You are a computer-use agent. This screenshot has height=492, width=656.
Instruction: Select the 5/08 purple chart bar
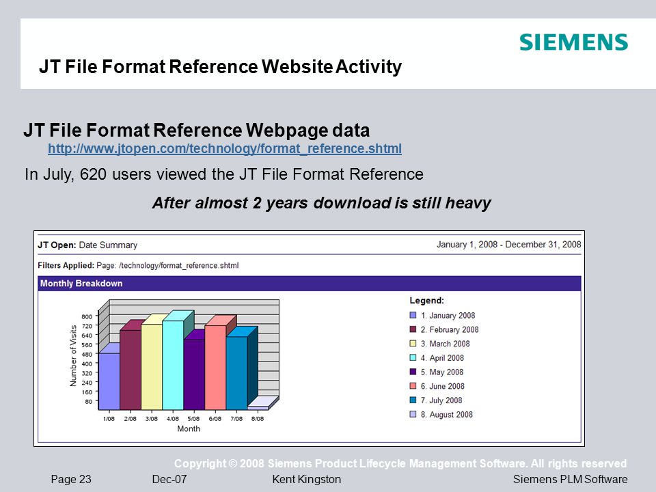tap(194, 374)
